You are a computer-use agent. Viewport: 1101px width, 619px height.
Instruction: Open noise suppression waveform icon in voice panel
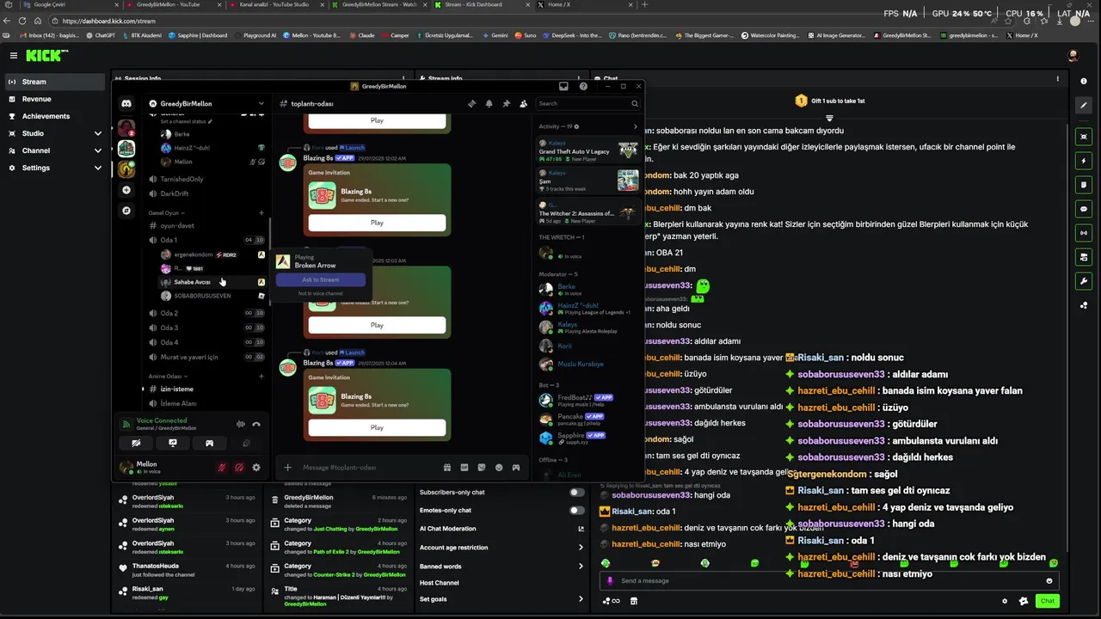240,424
